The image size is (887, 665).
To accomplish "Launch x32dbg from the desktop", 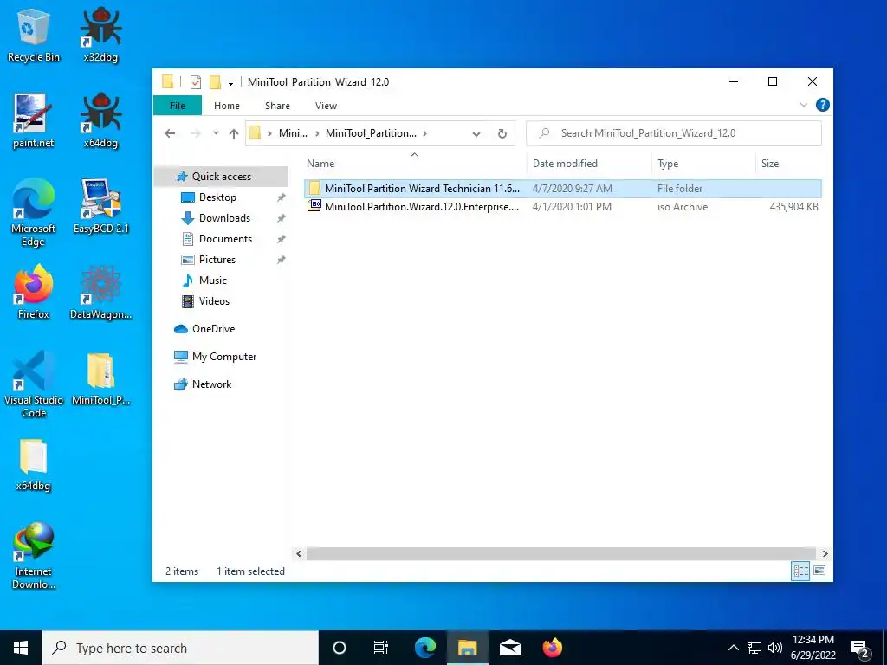I will pyautogui.click(x=100, y=36).
